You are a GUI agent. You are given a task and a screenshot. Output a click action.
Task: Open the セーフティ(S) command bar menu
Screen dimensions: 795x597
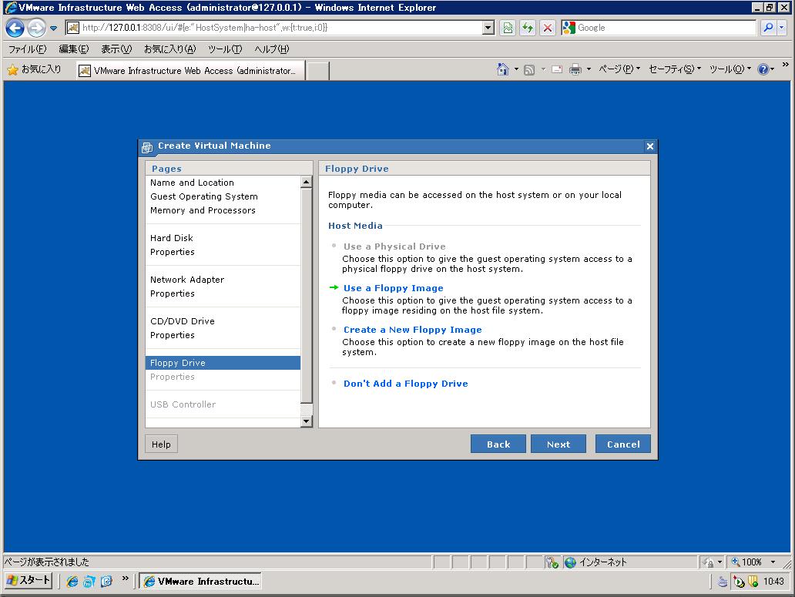pos(675,69)
